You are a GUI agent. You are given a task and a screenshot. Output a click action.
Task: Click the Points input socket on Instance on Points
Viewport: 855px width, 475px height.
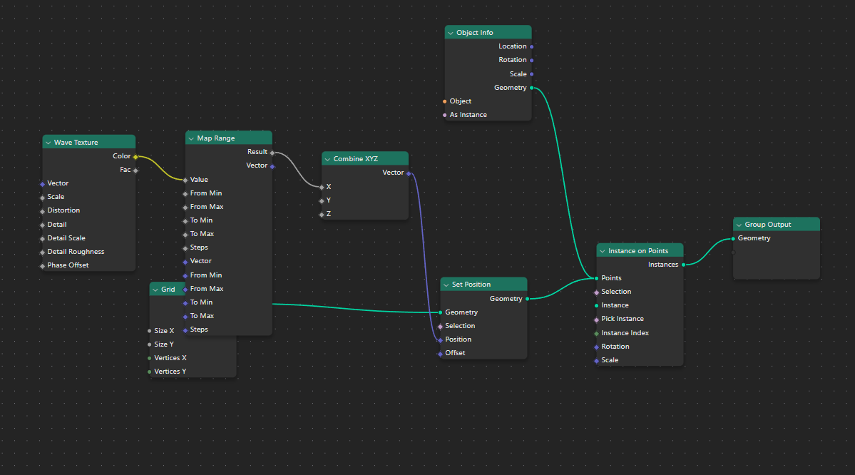(596, 277)
